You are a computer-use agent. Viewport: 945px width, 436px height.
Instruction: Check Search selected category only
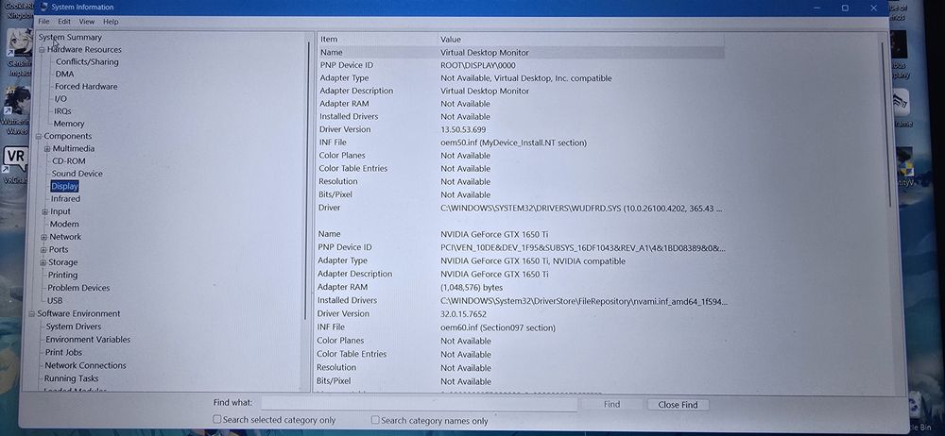tap(217, 420)
